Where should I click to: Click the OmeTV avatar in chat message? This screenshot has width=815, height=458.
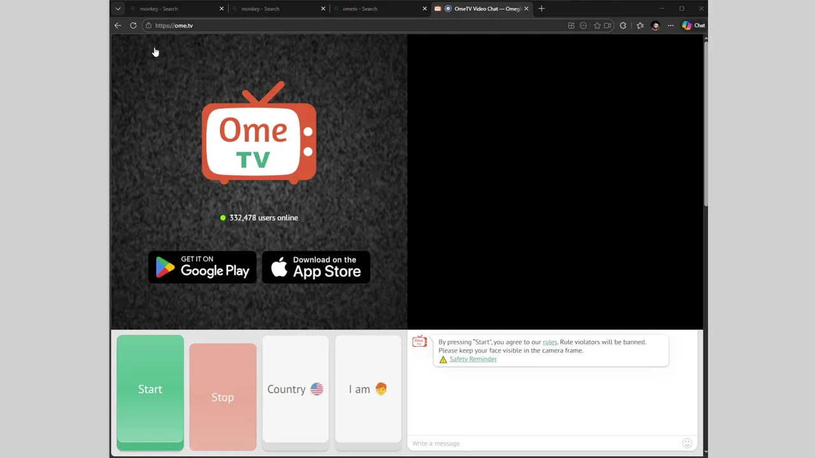point(420,342)
